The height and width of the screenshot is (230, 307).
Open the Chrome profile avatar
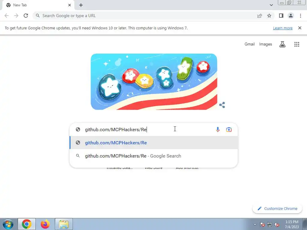pos(291,16)
